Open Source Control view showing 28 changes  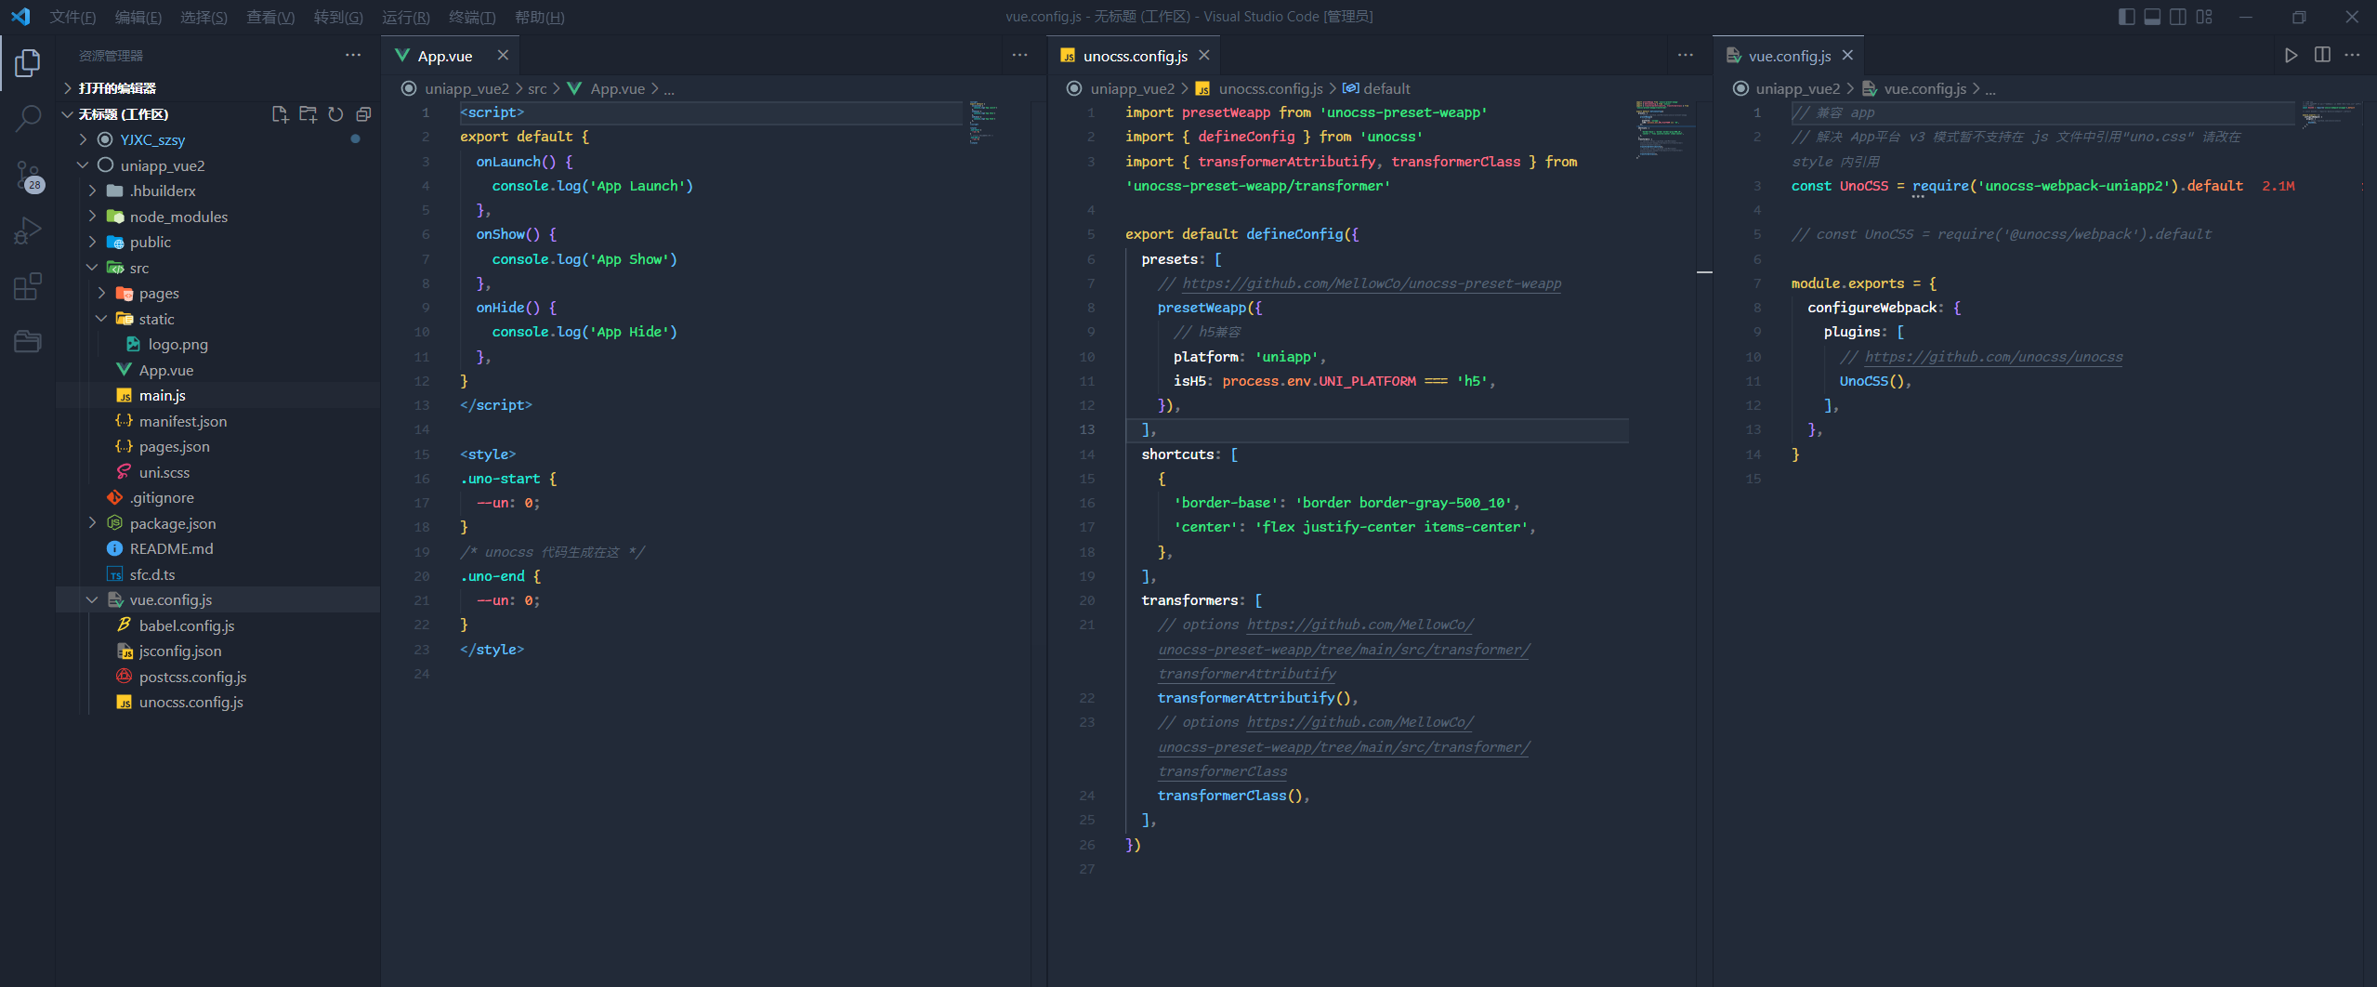[28, 177]
